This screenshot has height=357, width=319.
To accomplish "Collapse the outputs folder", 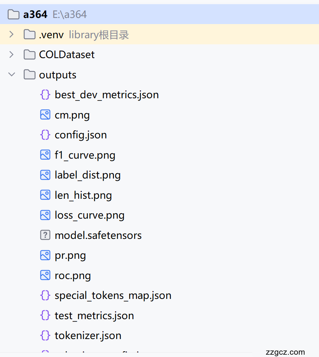I will click(11, 75).
